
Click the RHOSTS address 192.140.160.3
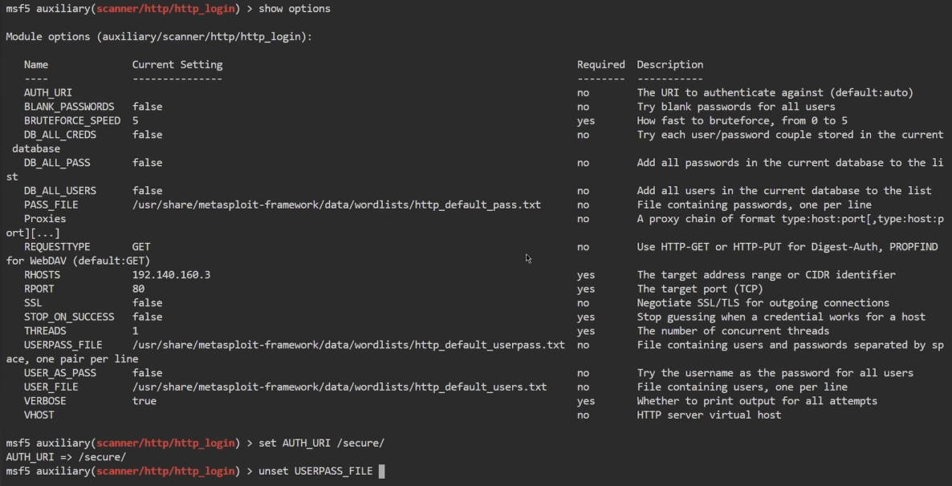[171, 275]
